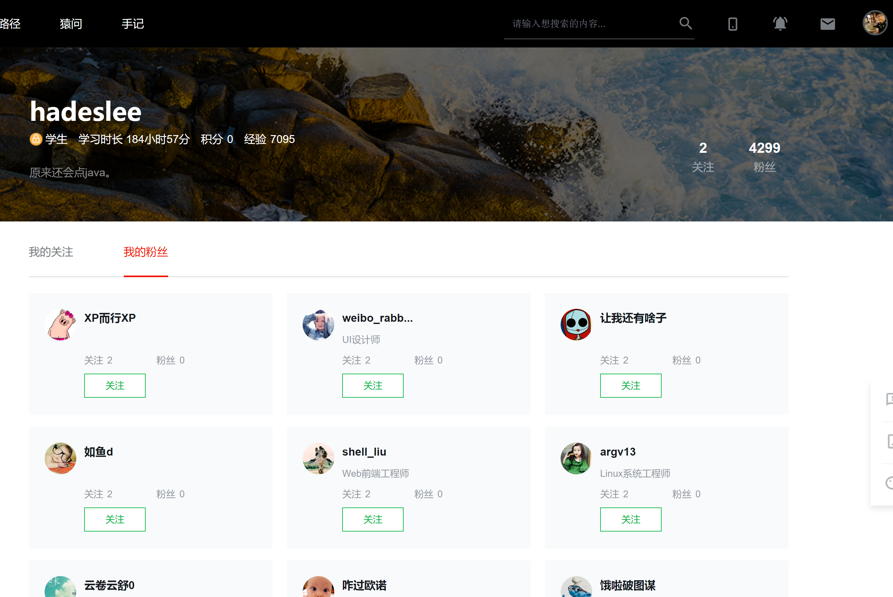Viewport: 893px width, 597px height.
Task: Switch to 我的关注 tab
Action: [51, 252]
